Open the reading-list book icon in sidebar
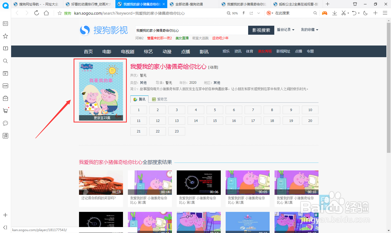Viewport: 391px width, 233px height. pos(5,48)
